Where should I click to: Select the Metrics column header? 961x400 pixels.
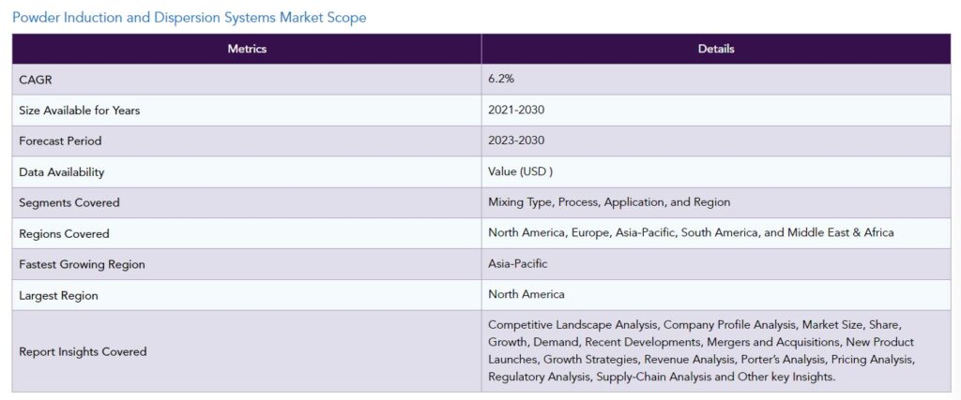point(247,49)
